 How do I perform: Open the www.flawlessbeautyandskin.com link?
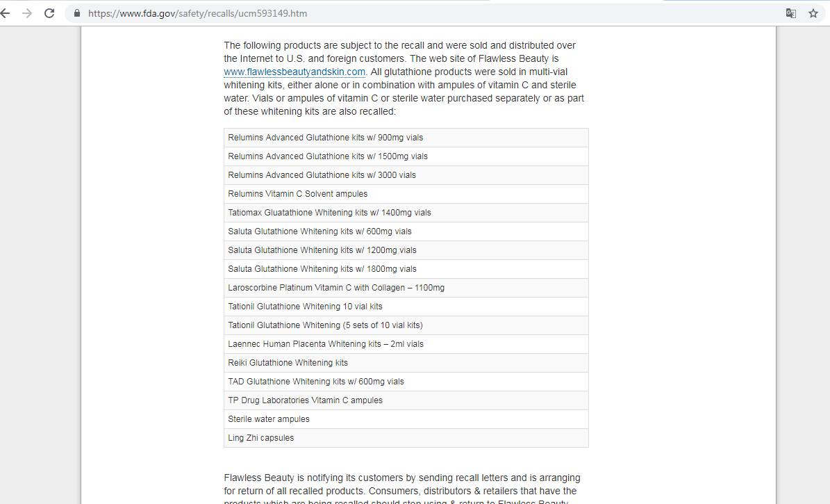294,72
